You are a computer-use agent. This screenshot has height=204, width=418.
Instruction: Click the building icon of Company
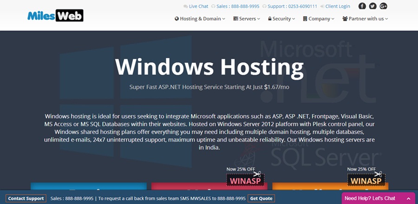point(305,19)
